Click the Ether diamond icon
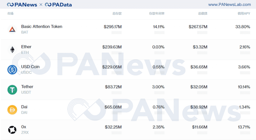Screen dimensions: 256x140 click(x=12, y=50)
